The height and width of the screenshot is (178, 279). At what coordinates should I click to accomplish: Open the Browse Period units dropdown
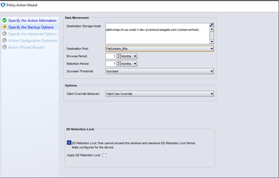[x=129, y=56]
